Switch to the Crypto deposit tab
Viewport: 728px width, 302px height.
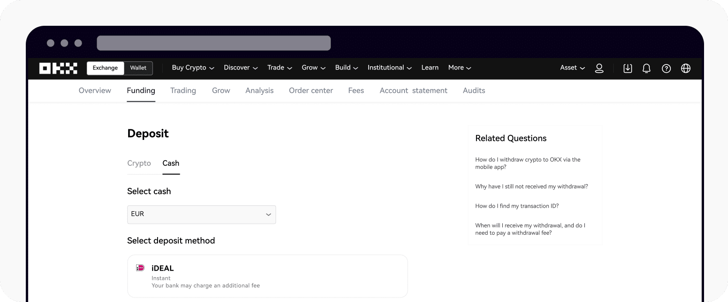(139, 163)
